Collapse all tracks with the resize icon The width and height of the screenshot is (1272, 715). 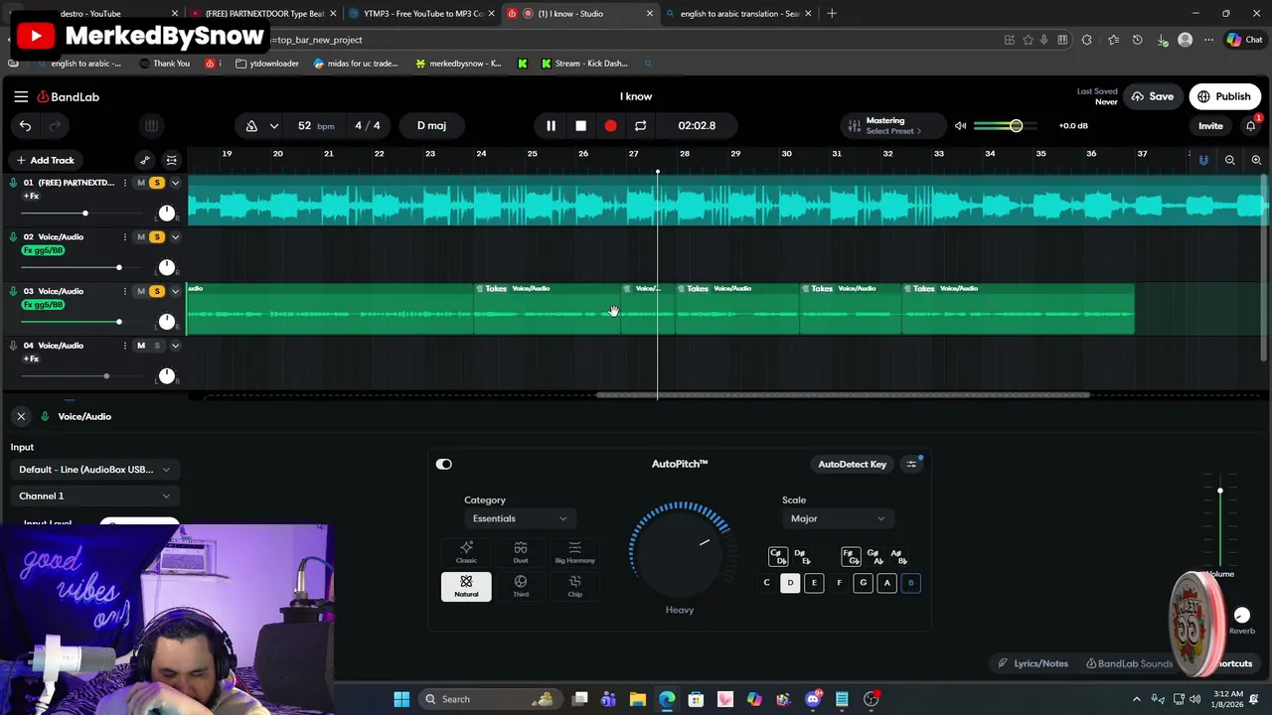pos(171,160)
